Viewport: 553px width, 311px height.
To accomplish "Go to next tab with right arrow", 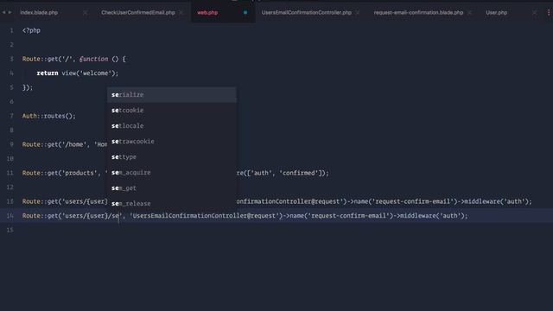I will click(x=10, y=12).
